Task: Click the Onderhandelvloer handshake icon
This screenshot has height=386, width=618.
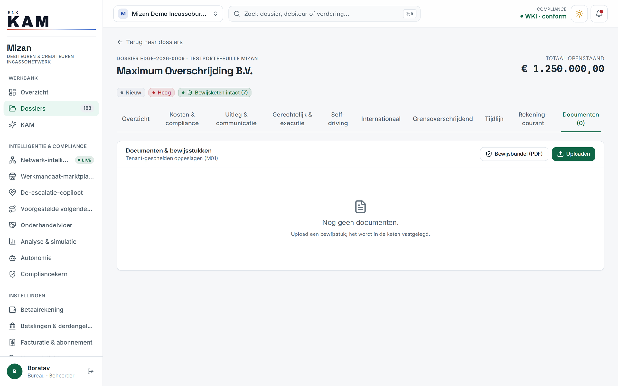Action: click(12, 225)
